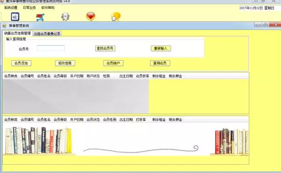The height and width of the screenshot is (173, 281).
Task: Click the gear settings toolbar icon
Action: coord(65,17)
